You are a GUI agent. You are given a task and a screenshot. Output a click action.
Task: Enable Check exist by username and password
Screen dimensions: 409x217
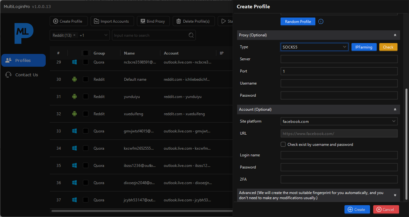(x=283, y=145)
